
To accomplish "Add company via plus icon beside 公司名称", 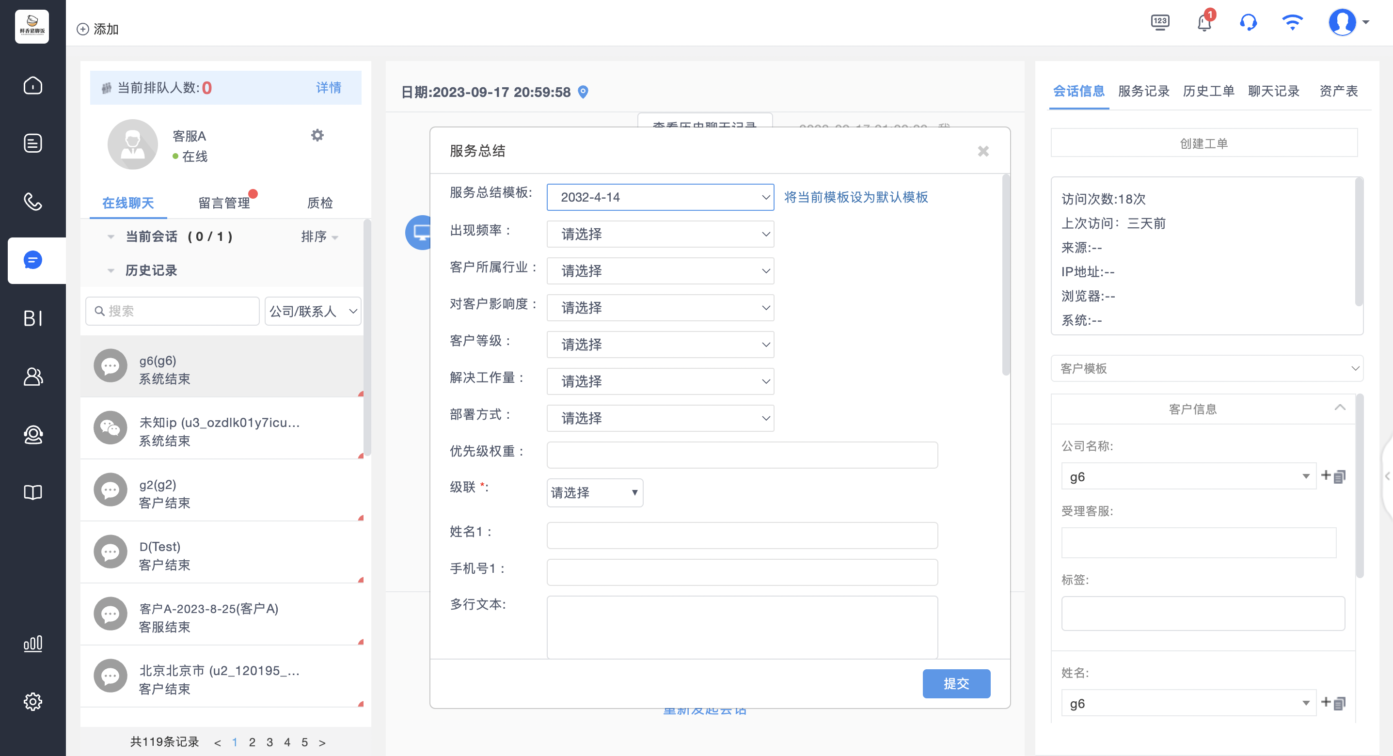I will [1327, 476].
